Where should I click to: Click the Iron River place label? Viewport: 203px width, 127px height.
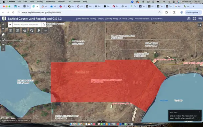38,72
